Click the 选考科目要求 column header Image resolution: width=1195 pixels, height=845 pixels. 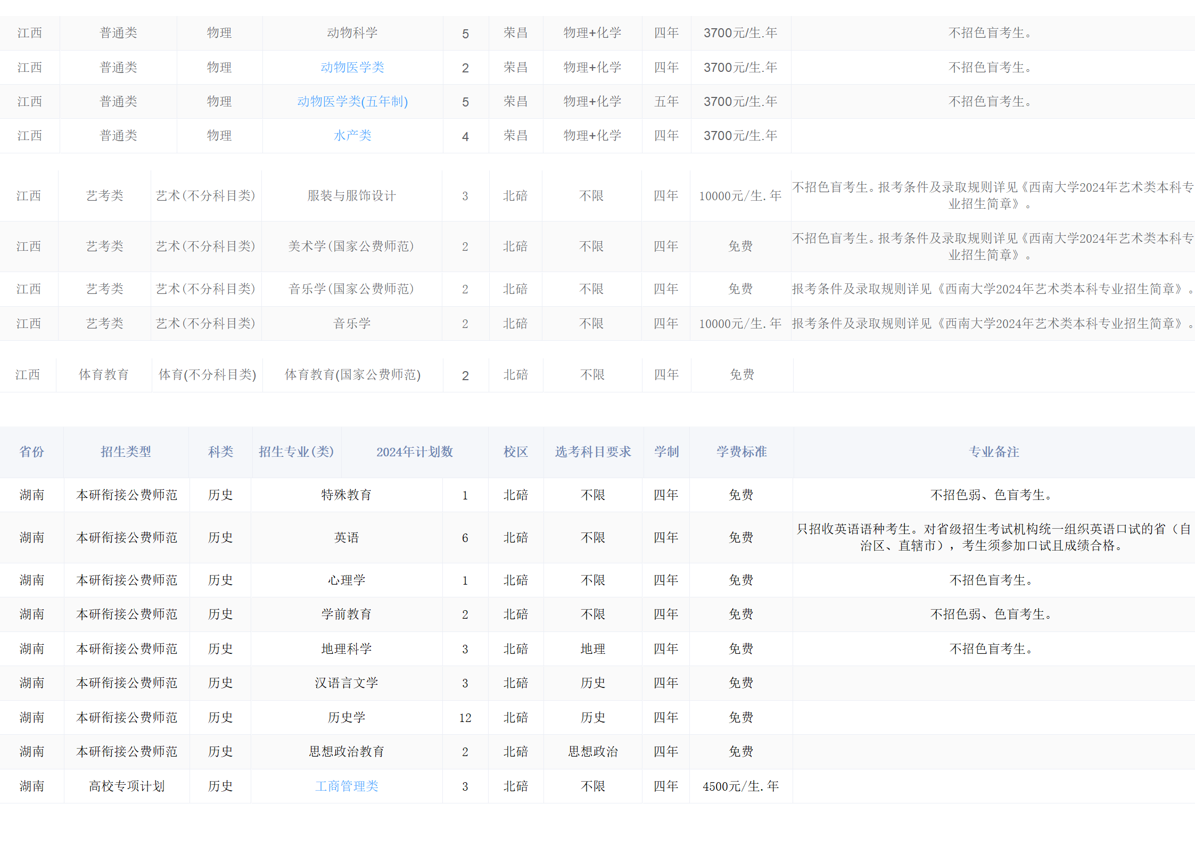(592, 452)
